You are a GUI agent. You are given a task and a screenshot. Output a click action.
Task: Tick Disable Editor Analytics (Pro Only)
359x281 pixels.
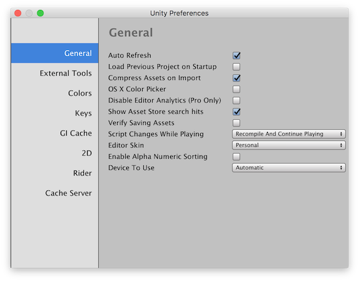(236, 101)
